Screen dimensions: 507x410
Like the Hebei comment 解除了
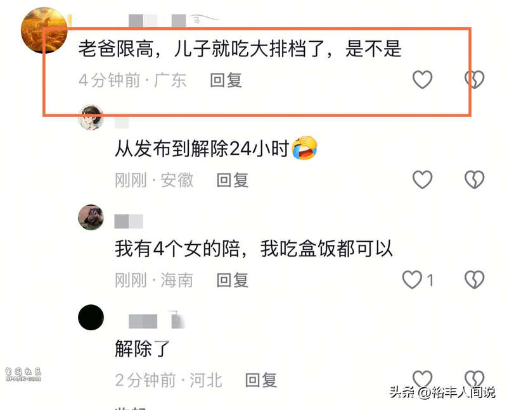(422, 379)
